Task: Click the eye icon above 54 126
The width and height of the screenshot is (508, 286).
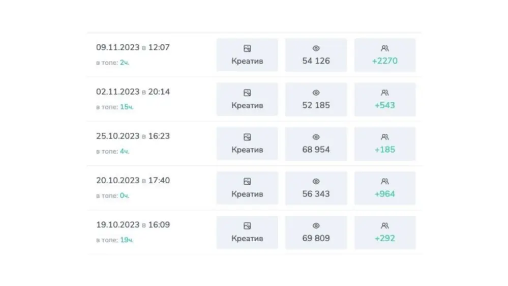Action: pos(316,49)
